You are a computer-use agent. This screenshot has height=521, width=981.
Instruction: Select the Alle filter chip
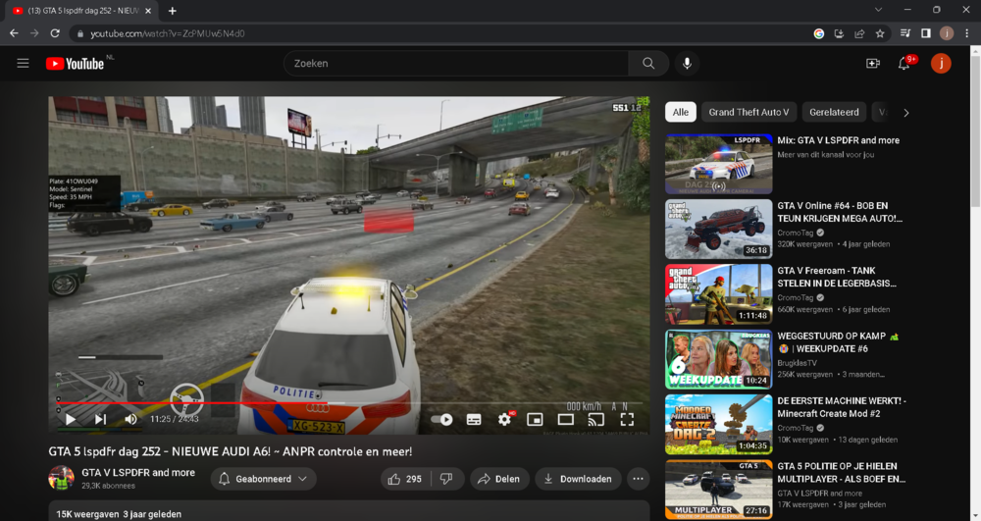click(681, 112)
